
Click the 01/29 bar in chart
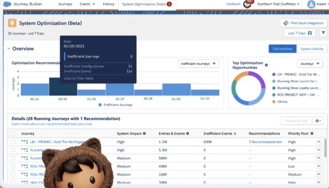[x=177, y=89]
